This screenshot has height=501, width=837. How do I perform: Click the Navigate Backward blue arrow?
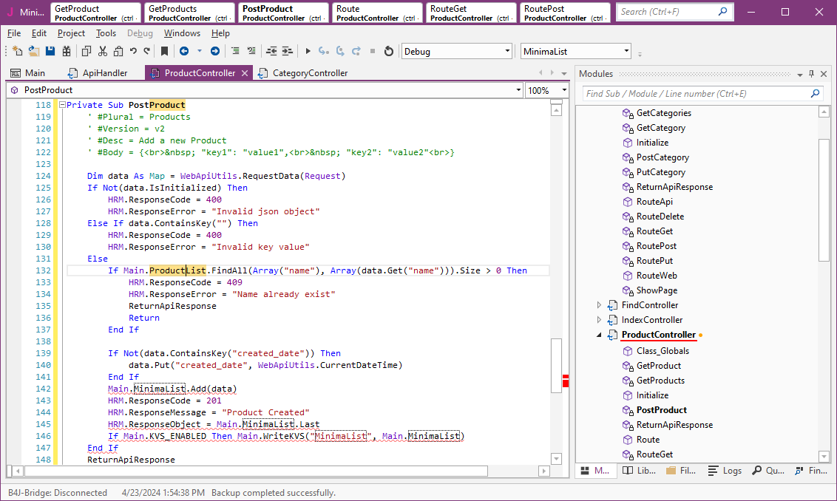point(183,51)
